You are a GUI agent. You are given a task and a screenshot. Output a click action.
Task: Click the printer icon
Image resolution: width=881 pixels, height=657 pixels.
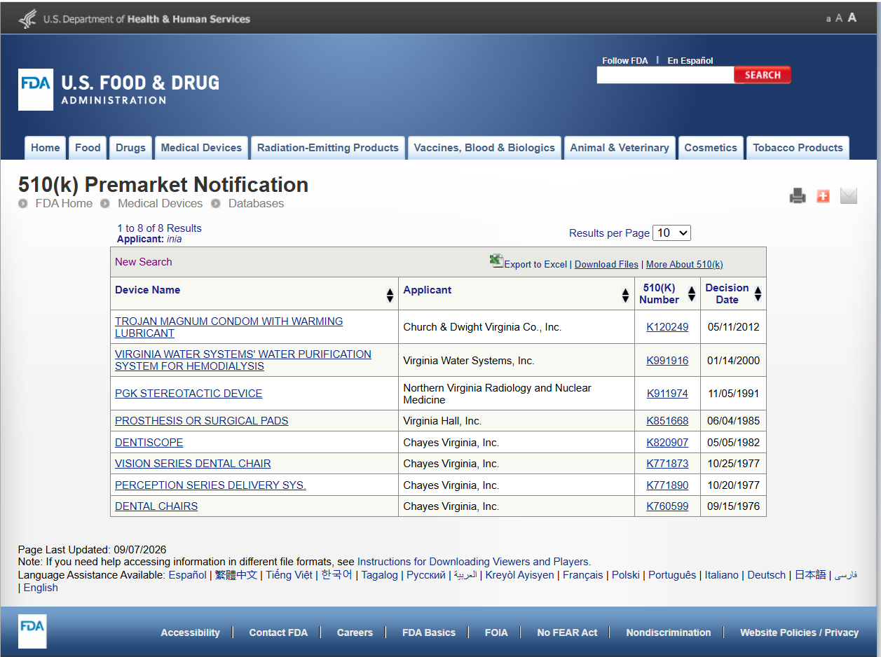click(x=798, y=196)
